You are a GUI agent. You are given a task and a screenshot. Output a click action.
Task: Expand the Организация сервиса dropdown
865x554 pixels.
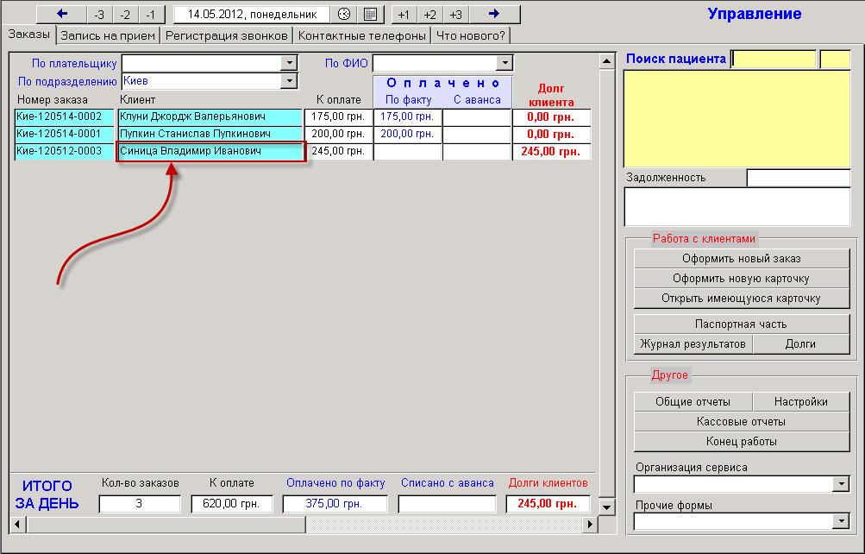tap(841, 484)
